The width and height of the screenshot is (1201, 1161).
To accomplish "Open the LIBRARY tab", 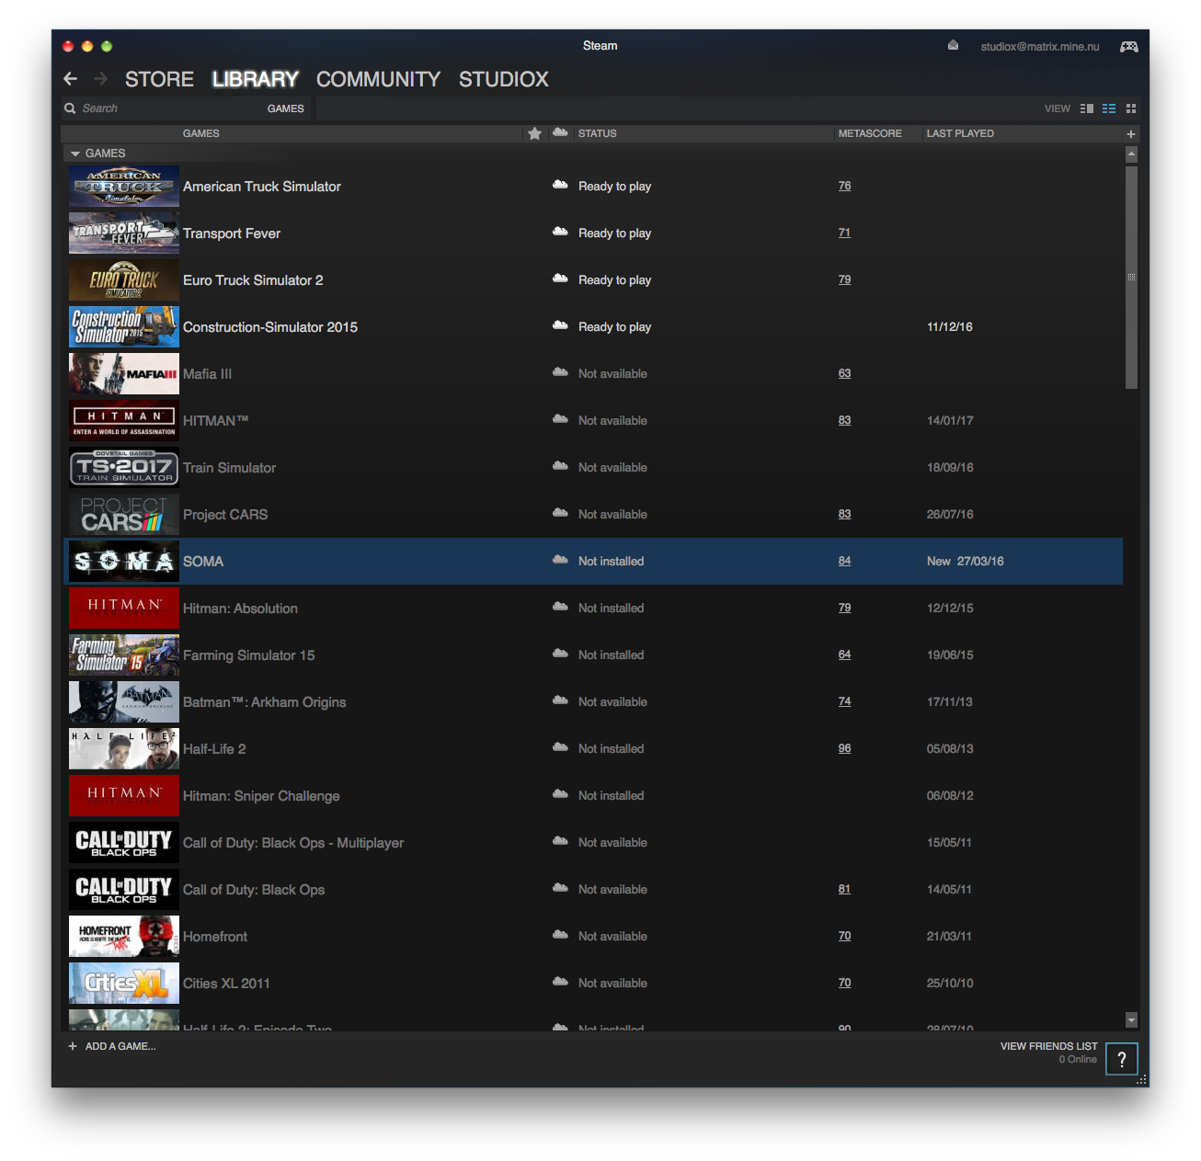I will click(256, 79).
